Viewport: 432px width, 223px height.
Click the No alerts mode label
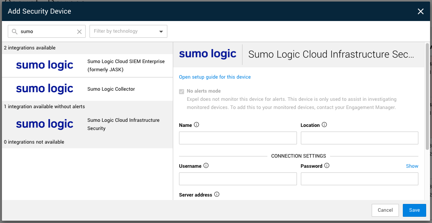204,91
